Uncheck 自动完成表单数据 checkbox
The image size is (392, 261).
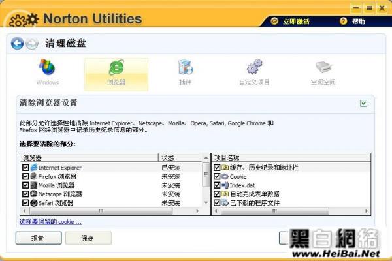217,194
